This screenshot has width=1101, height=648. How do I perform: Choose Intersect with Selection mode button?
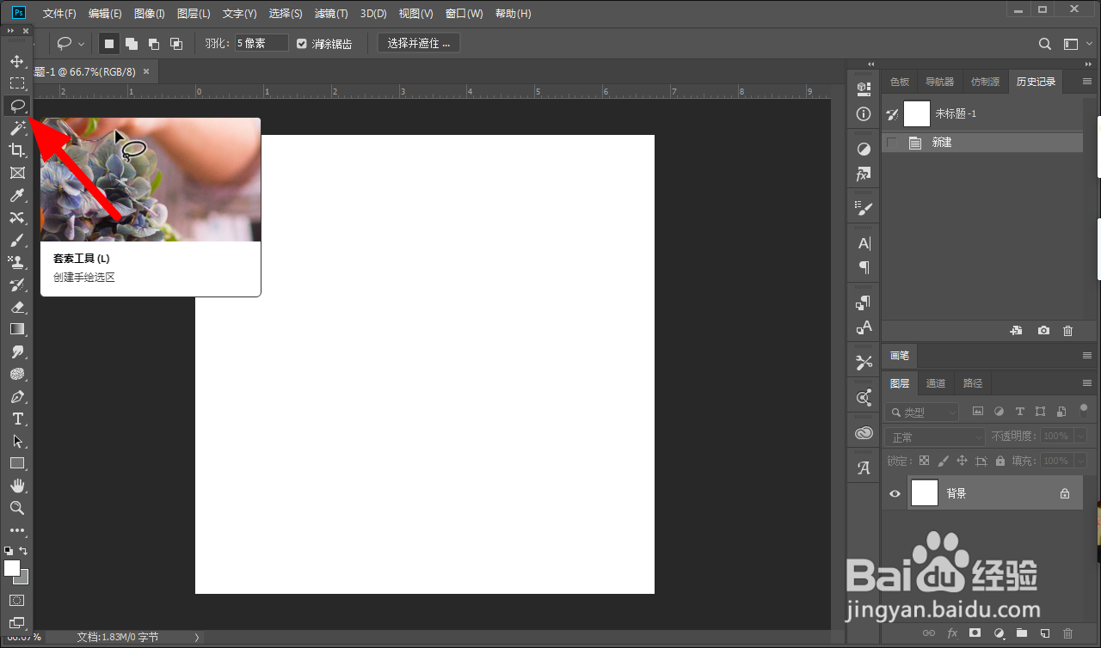click(x=176, y=44)
